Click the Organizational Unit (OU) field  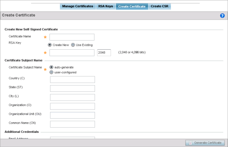click(x=72, y=115)
